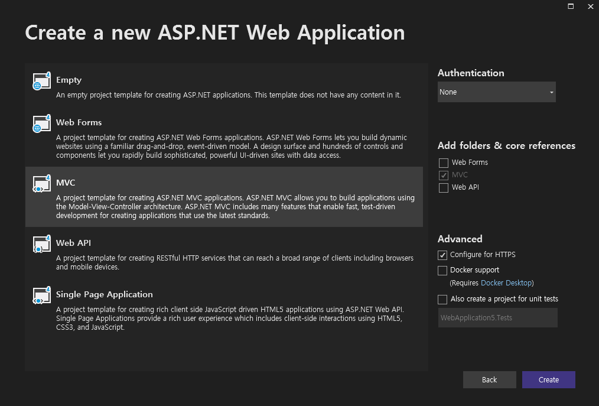Open the Authentication dropdown

click(497, 92)
